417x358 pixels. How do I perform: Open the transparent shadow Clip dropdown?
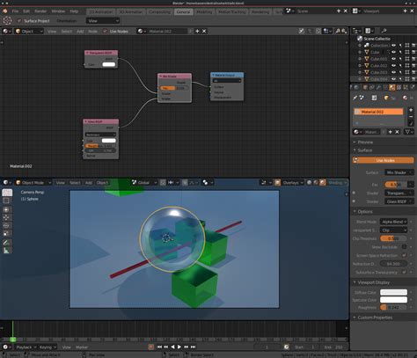tap(393, 230)
